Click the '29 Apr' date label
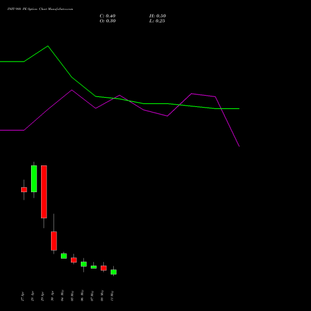Image resolution: width=311 pixels, height=311 pixels. tap(42, 296)
